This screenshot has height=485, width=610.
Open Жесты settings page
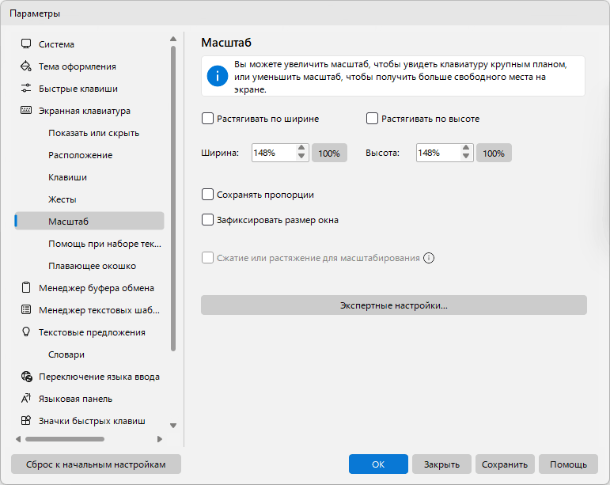[x=89, y=199]
